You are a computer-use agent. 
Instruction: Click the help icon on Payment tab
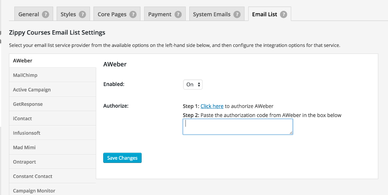[178, 14]
